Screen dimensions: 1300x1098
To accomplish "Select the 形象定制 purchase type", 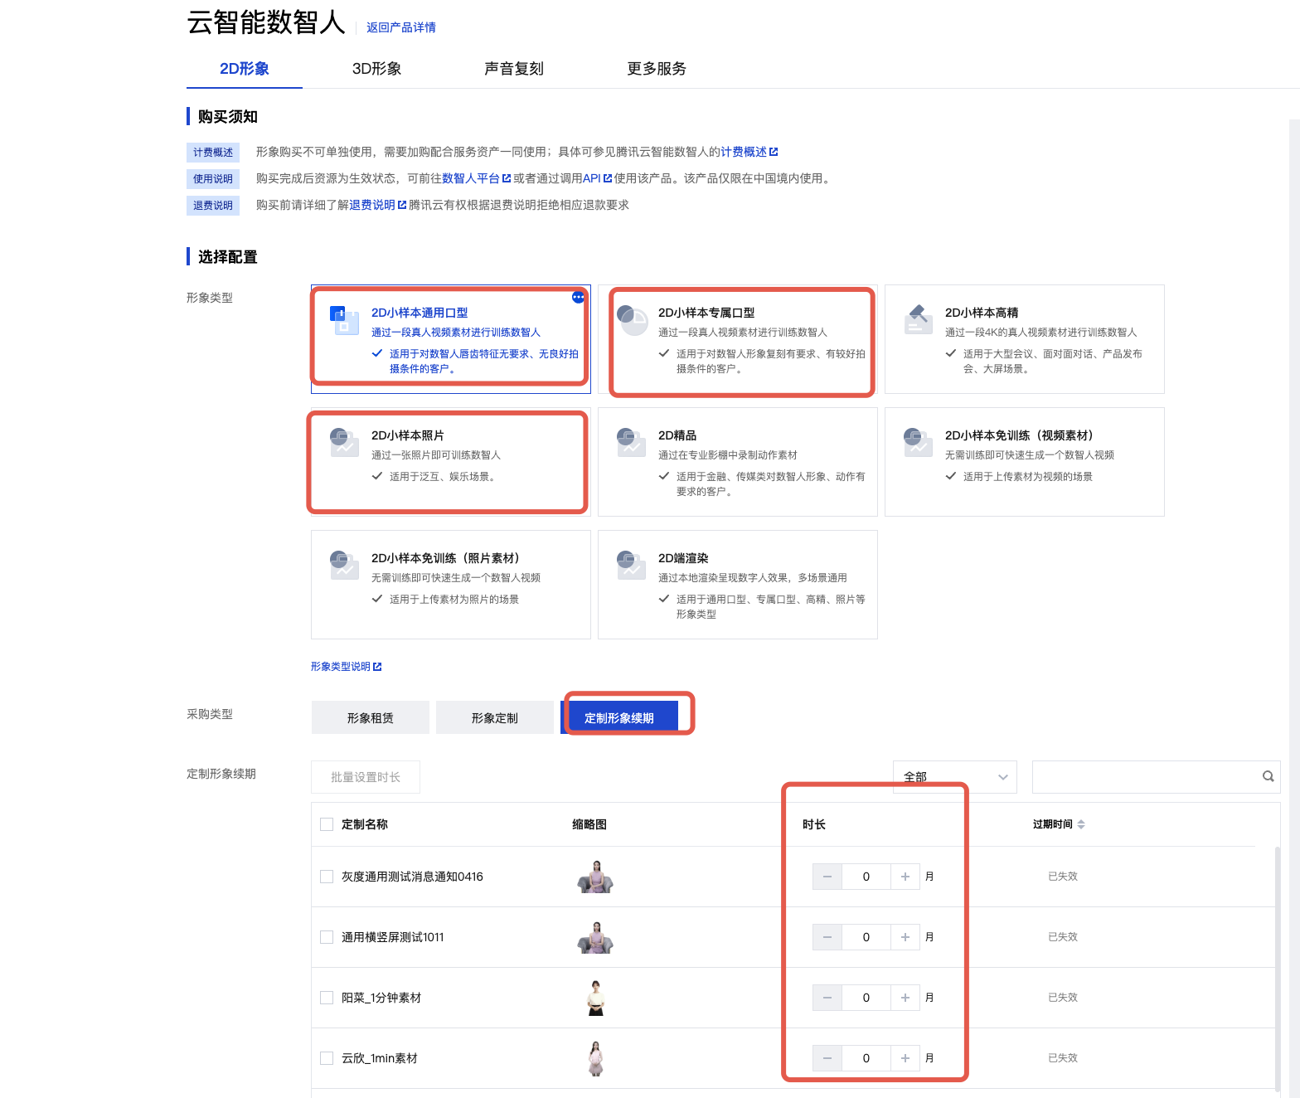I will pos(495,717).
